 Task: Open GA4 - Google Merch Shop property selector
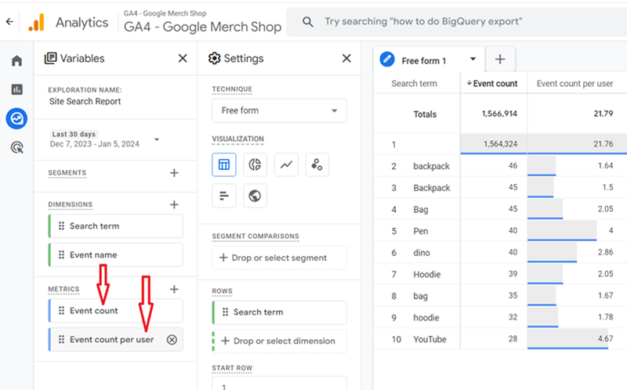pyautogui.click(x=202, y=22)
